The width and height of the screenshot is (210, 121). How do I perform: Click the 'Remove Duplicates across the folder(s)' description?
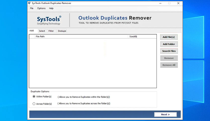point(84,103)
